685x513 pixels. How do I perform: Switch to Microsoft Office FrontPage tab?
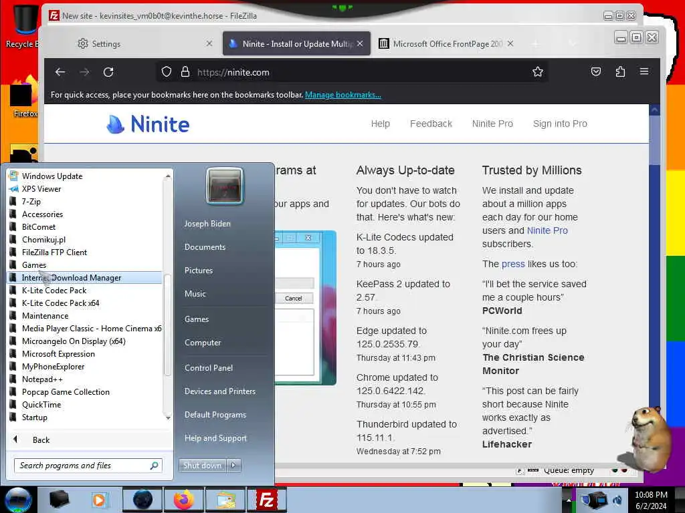447,43
